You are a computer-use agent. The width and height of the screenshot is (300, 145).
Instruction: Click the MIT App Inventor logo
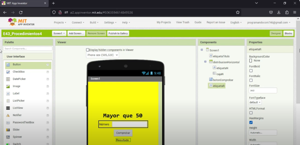tap(21, 22)
